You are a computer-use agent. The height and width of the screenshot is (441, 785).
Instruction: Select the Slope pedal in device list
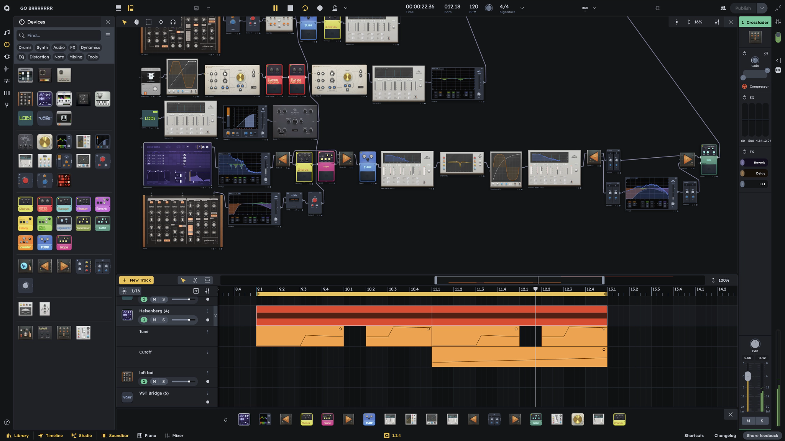[x=64, y=243]
